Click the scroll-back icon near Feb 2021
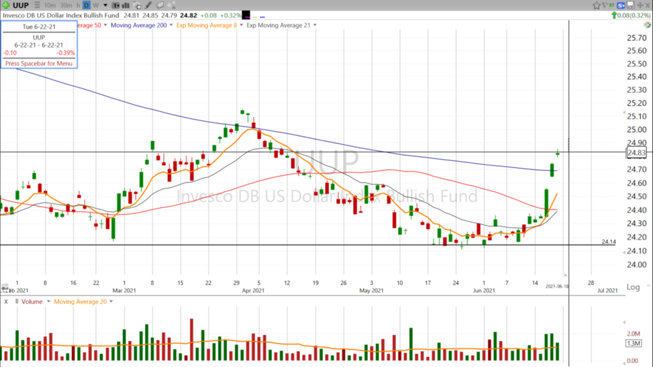The image size is (653, 367). click(x=5, y=287)
